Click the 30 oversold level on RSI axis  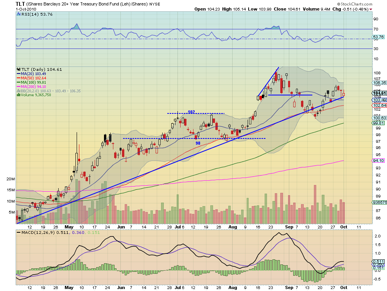(x=376, y=48)
